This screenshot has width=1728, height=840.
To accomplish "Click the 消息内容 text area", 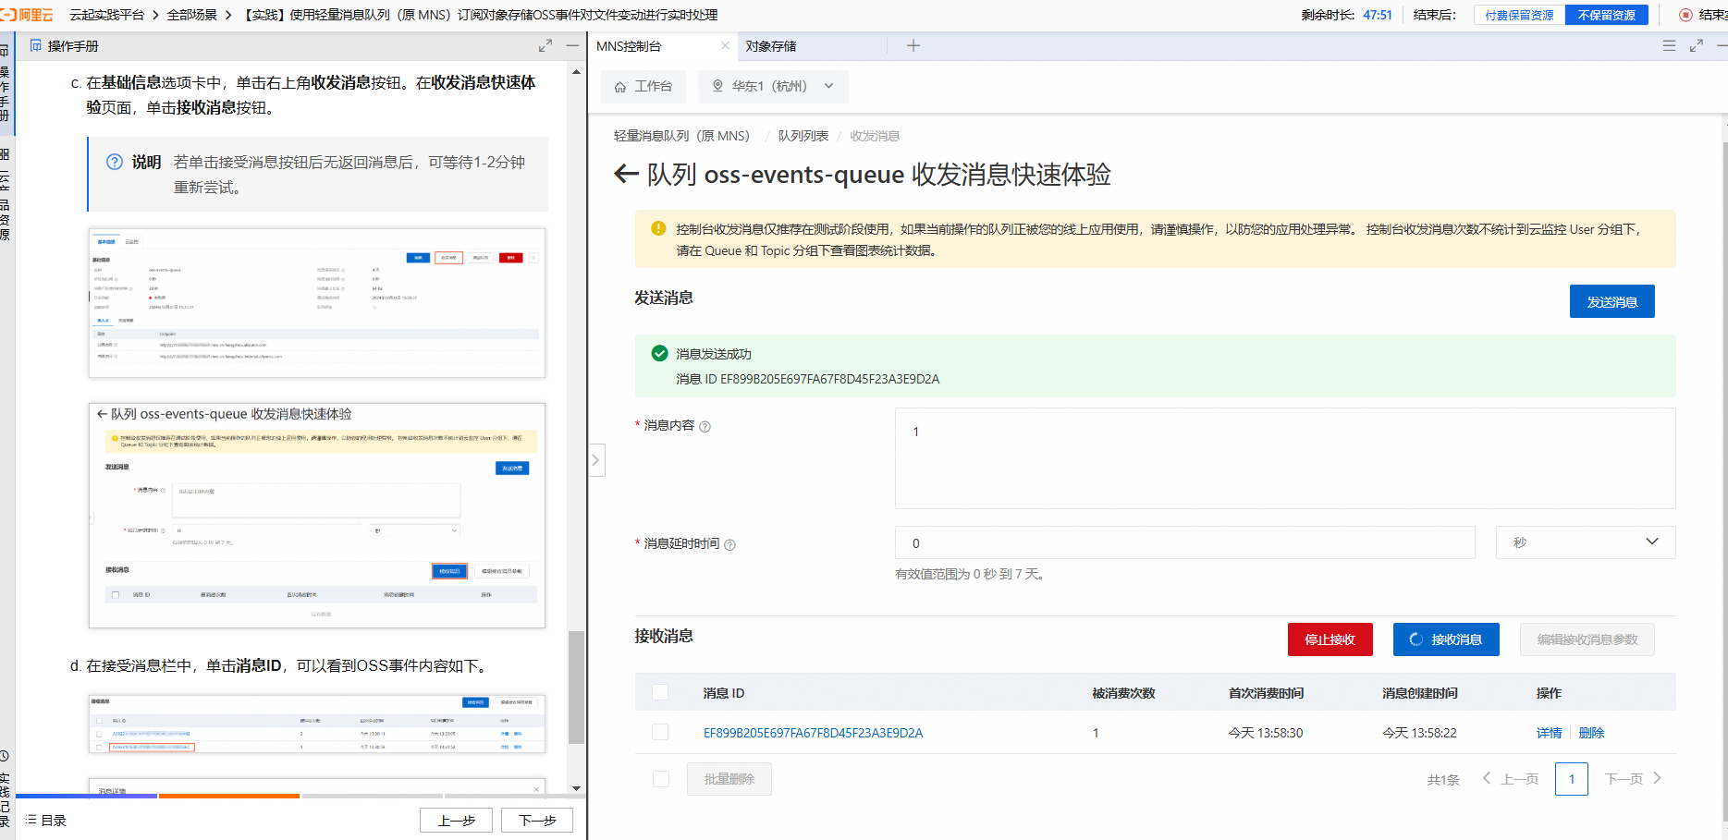I will click(1285, 458).
